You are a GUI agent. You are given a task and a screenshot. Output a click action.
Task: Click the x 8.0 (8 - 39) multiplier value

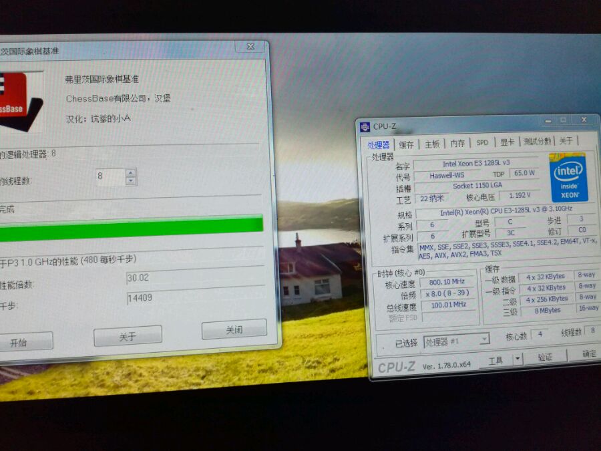[x=447, y=293]
